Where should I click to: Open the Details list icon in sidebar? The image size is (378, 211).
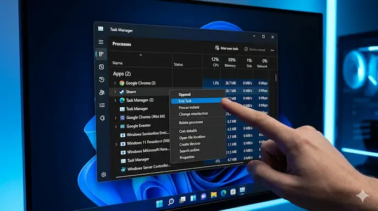(x=102, y=105)
